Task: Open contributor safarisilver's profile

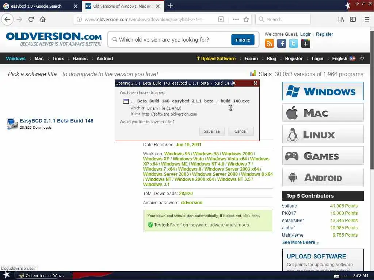Action: coord(293,221)
